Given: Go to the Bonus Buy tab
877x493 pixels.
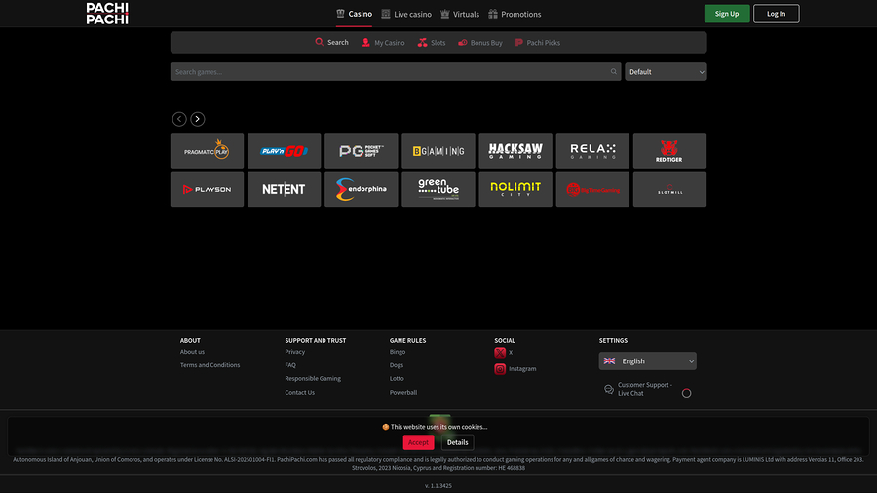Looking at the screenshot, I should click(480, 43).
